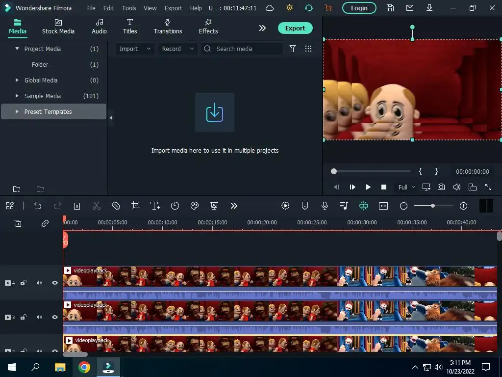The width and height of the screenshot is (502, 377).
Task: Open the Transitions tab
Action: click(x=168, y=27)
